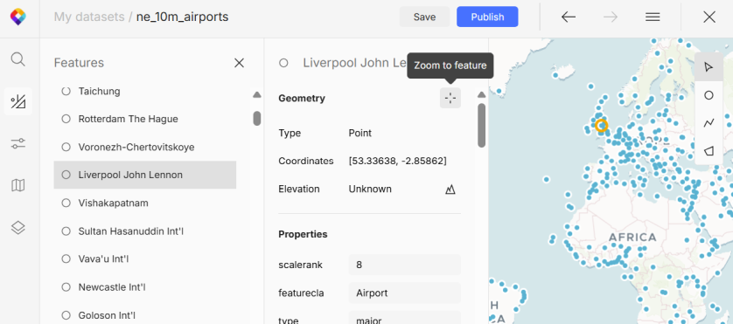Click the undo back arrow
733x324 pixels.
[x=569, y=17]
